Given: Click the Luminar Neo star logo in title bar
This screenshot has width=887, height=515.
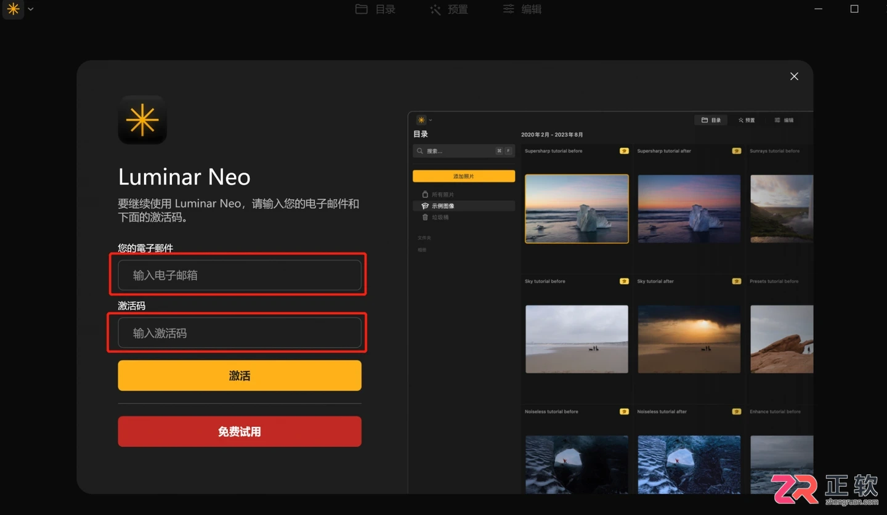Looking at the screenshot, I should point(13,9).
